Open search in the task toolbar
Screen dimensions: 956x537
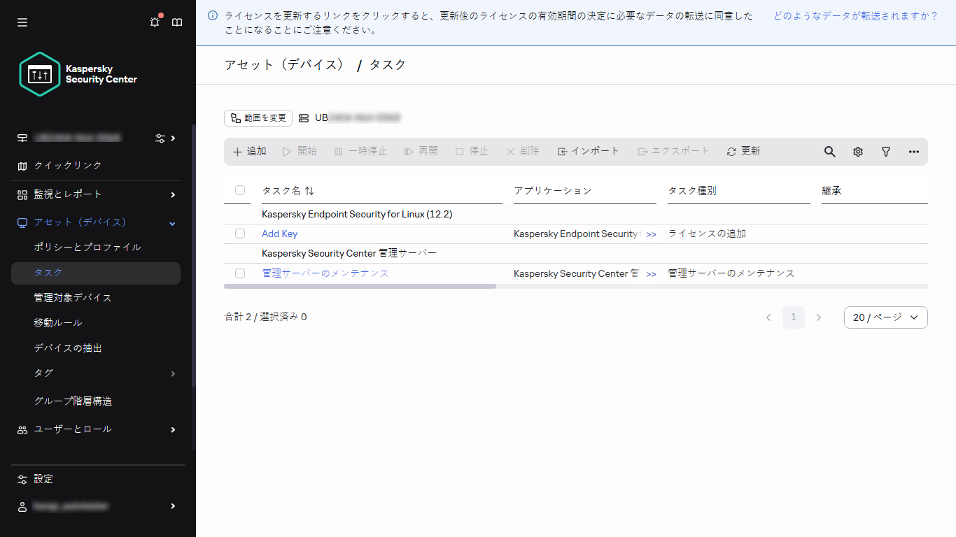pos(829,151)
